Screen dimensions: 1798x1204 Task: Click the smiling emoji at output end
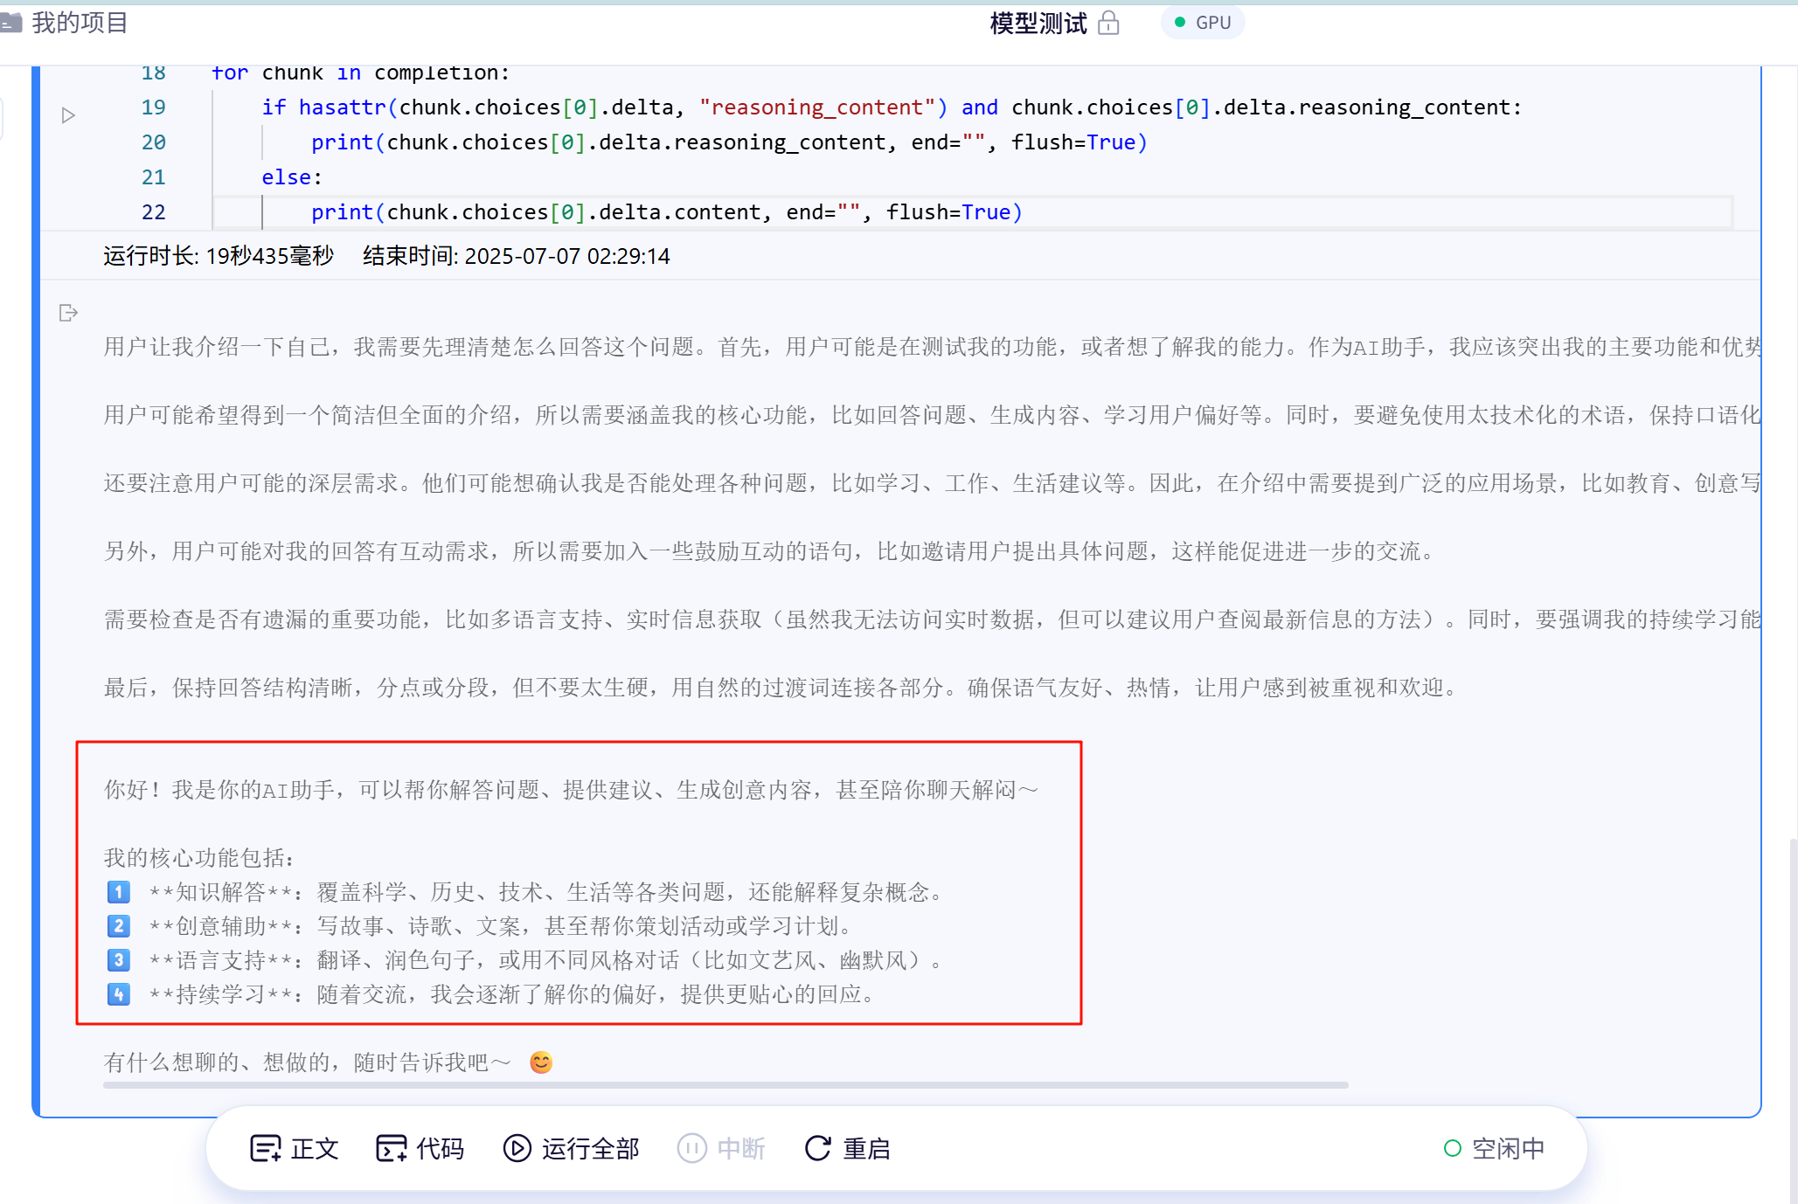pyautogui.click(x=541, y=1062)
